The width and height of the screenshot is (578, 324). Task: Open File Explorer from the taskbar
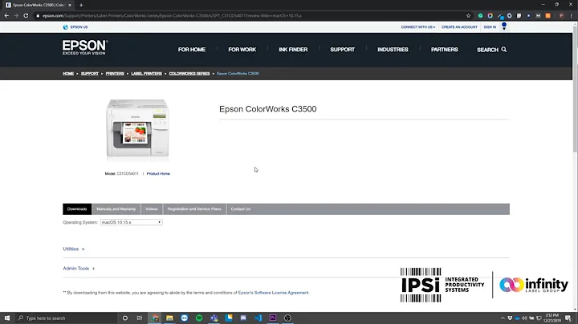[x=169, y=318]
